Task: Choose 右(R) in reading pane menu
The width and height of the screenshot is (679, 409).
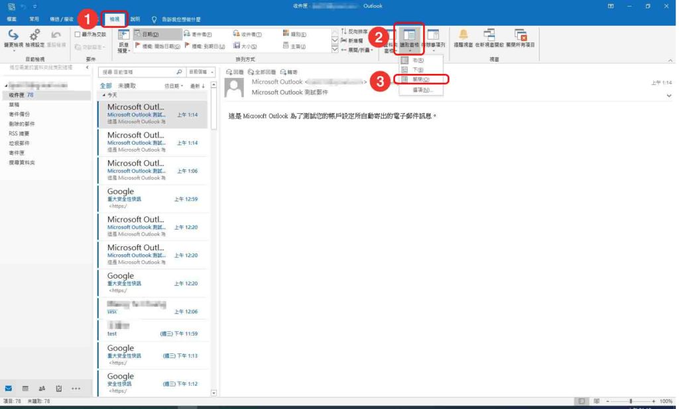Action: [421, 60]
